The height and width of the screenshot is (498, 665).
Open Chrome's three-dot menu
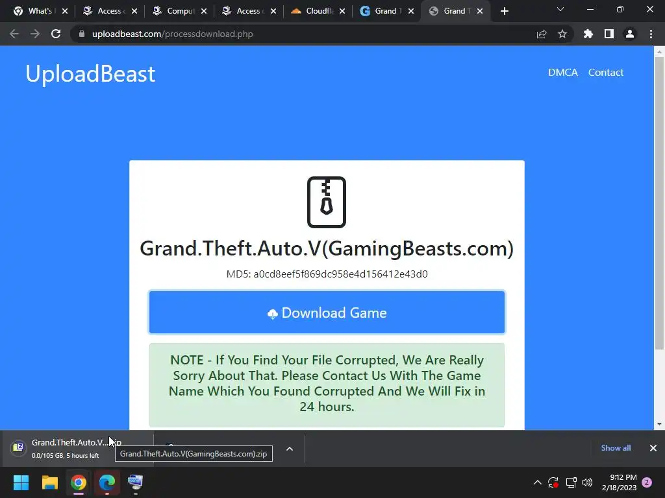point(651,34)
